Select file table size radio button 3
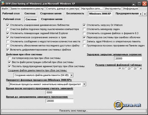 [x=132, y=68]
